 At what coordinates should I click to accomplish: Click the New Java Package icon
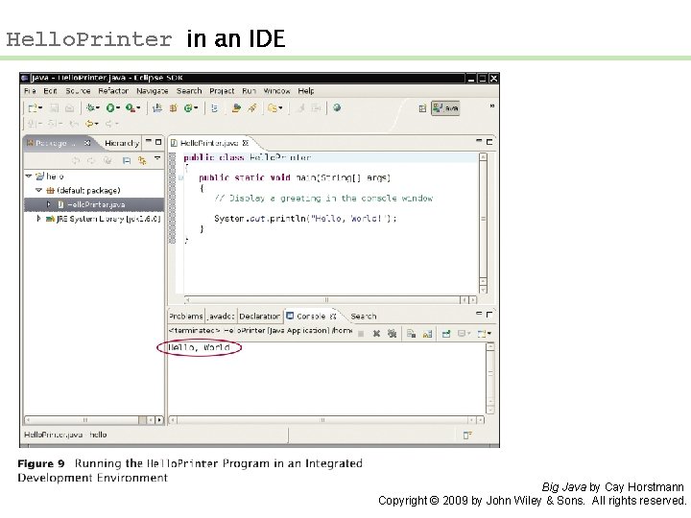coord(173,107)
